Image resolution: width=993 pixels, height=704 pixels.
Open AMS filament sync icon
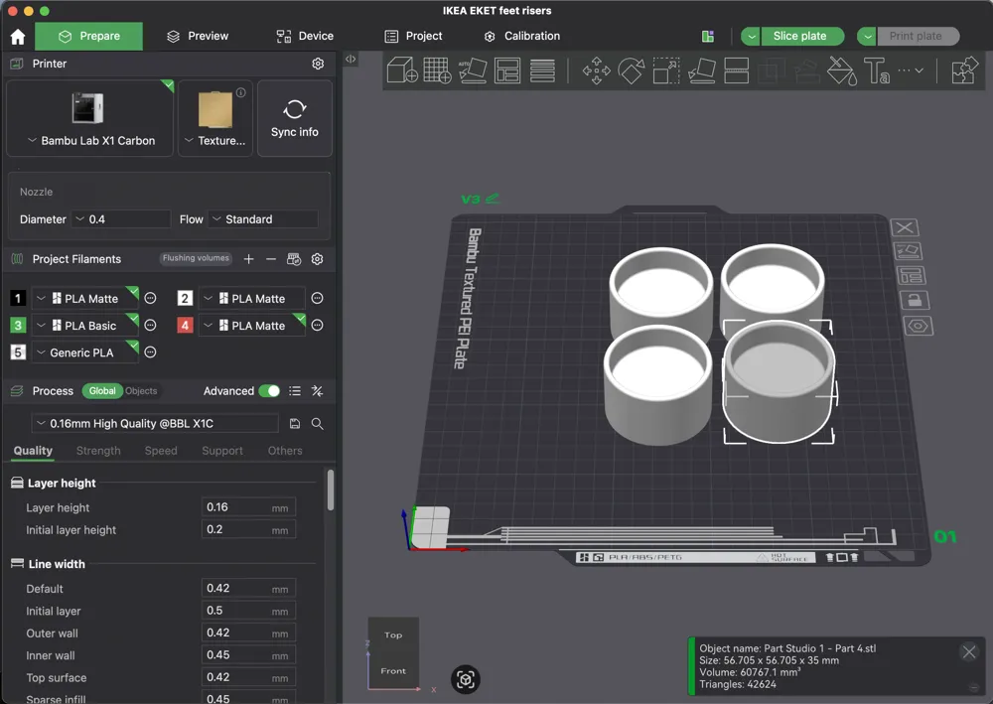(x=294, y=259)
